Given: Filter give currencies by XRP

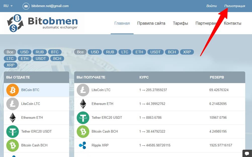Looking at the screenshot, I should point(11,65).
